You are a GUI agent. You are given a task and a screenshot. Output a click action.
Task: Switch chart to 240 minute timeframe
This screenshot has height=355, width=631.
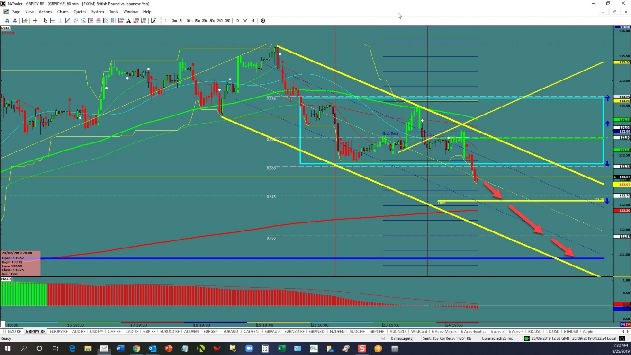[x=220, y=21]
